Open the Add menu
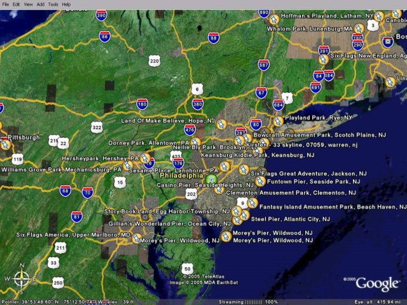The width and height of the screenshot is (407, 305). click(x=40, y=4)
